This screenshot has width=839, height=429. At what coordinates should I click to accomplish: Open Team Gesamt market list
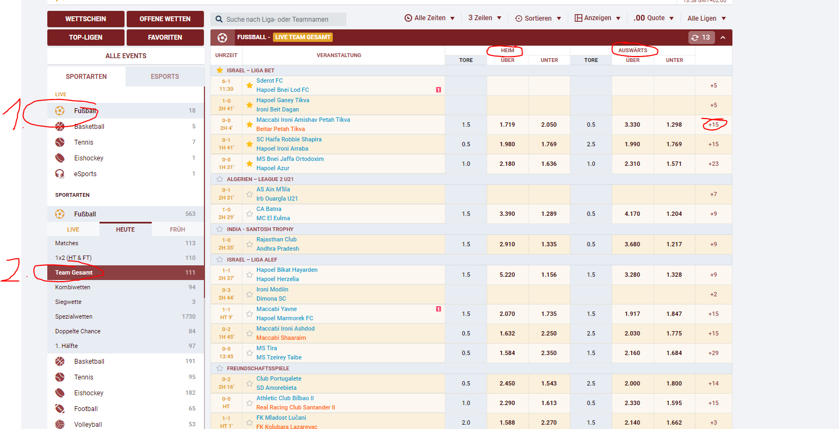[126, 272]
